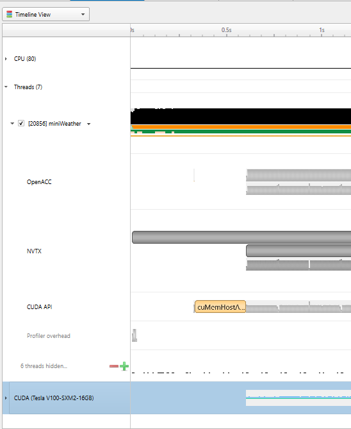Collapse the Threads (7) group

click(x=6, y=87)
